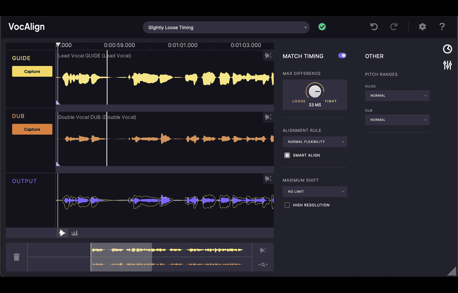Click the TIGHT label by the knob
The height and width of the screenshot is (293, 458).
331,101
